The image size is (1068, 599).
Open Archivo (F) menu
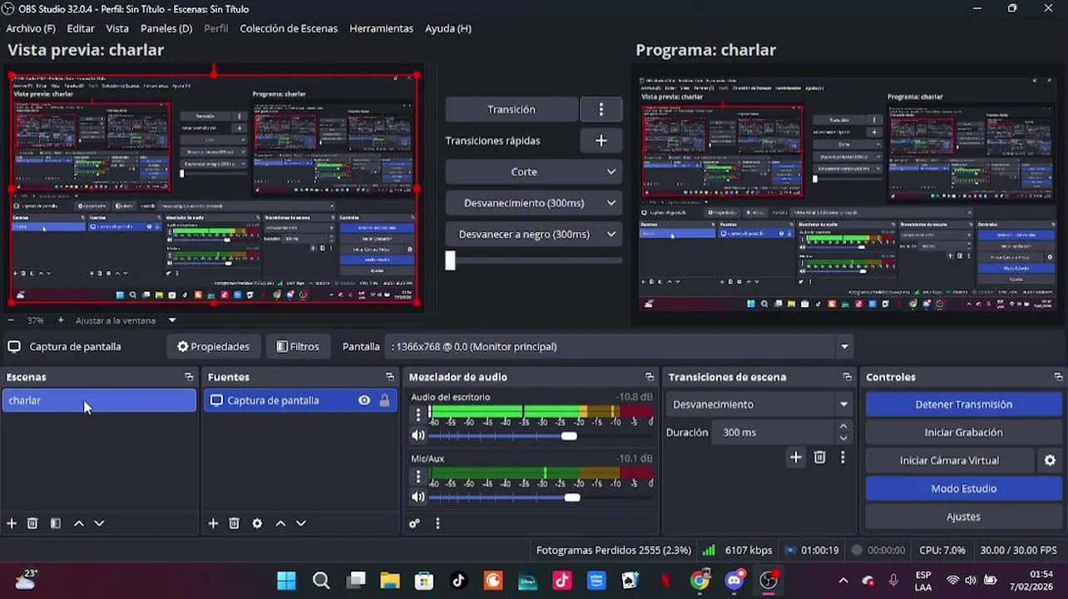coord(31,28)
